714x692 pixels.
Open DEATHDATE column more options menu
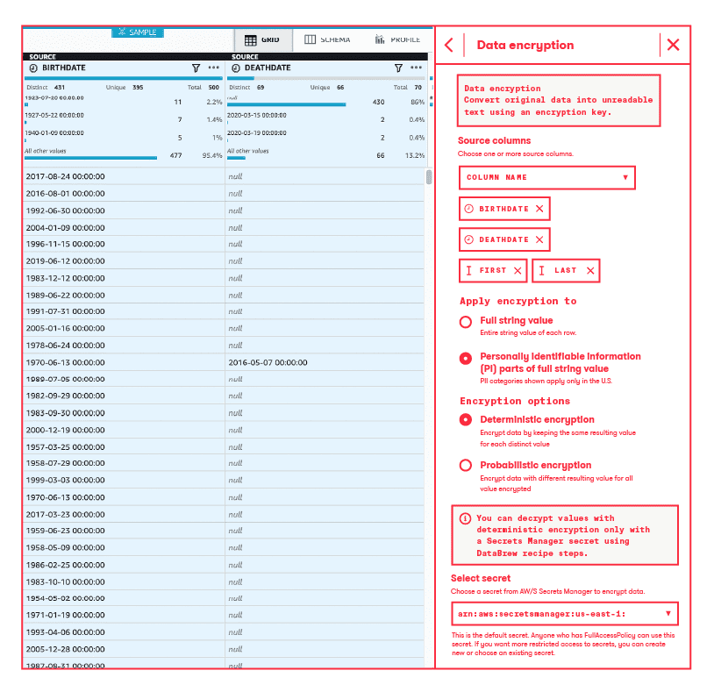pos(416,68)
